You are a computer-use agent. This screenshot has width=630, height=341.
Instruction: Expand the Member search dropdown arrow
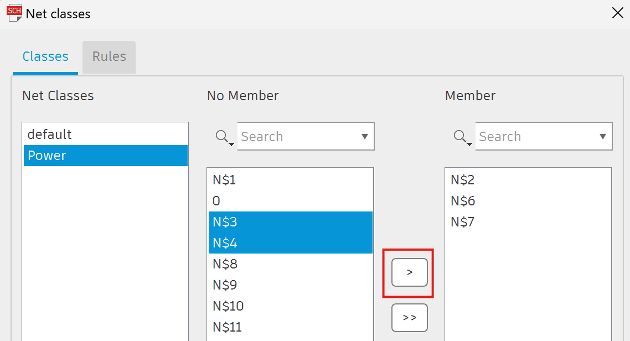pos(602,137)
